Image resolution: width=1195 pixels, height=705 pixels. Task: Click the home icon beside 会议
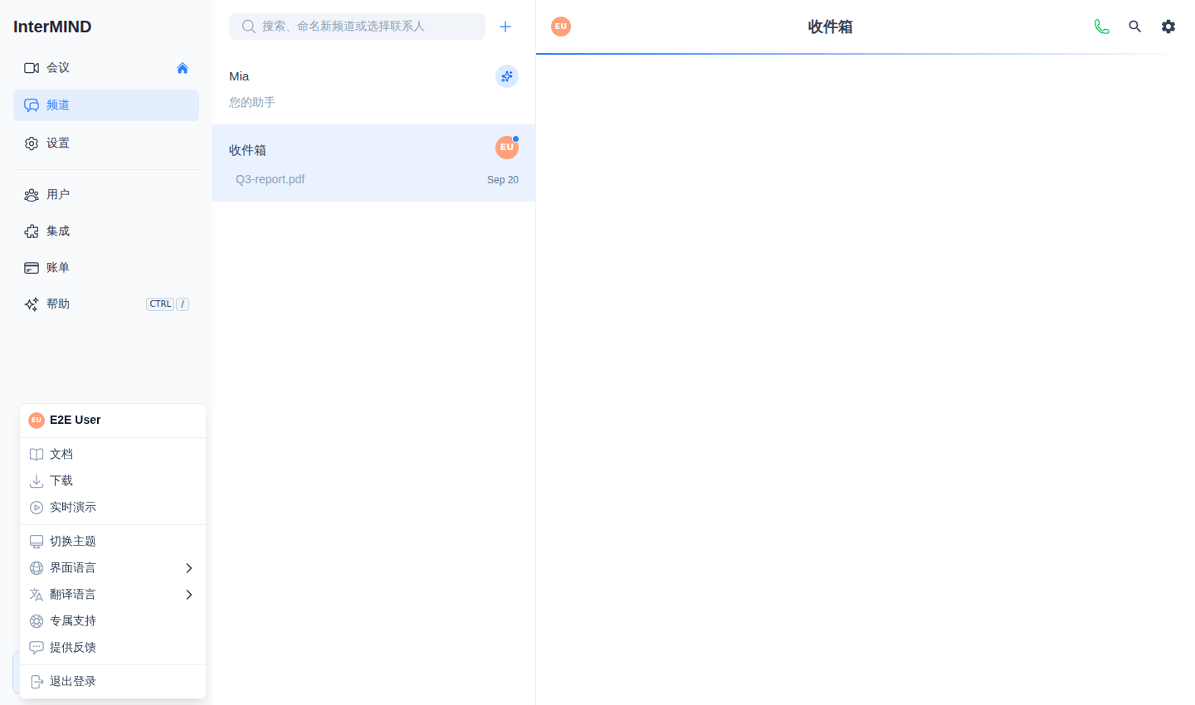(x=183, y=68)
